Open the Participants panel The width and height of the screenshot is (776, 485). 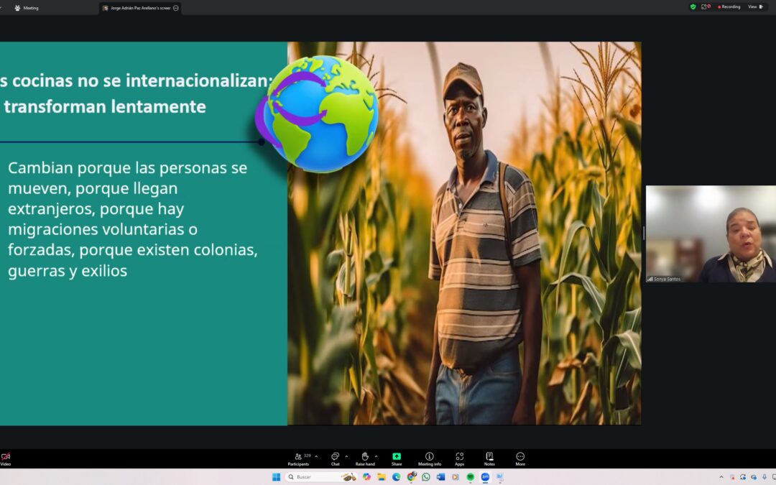click(x=298, y=458)
